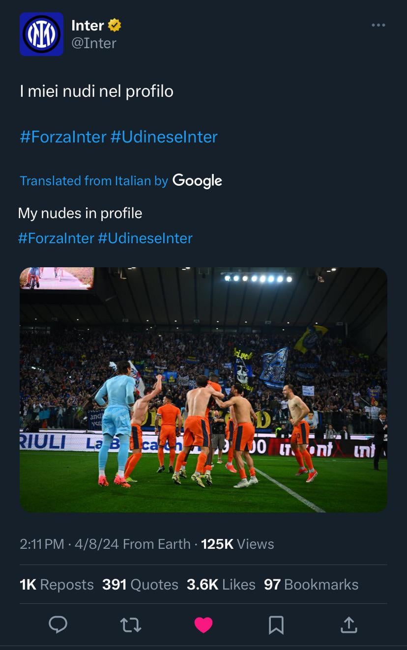Viewport: 407px width, 650px height.
Task: Tap the share upload icon
Action: coord(349,624)
